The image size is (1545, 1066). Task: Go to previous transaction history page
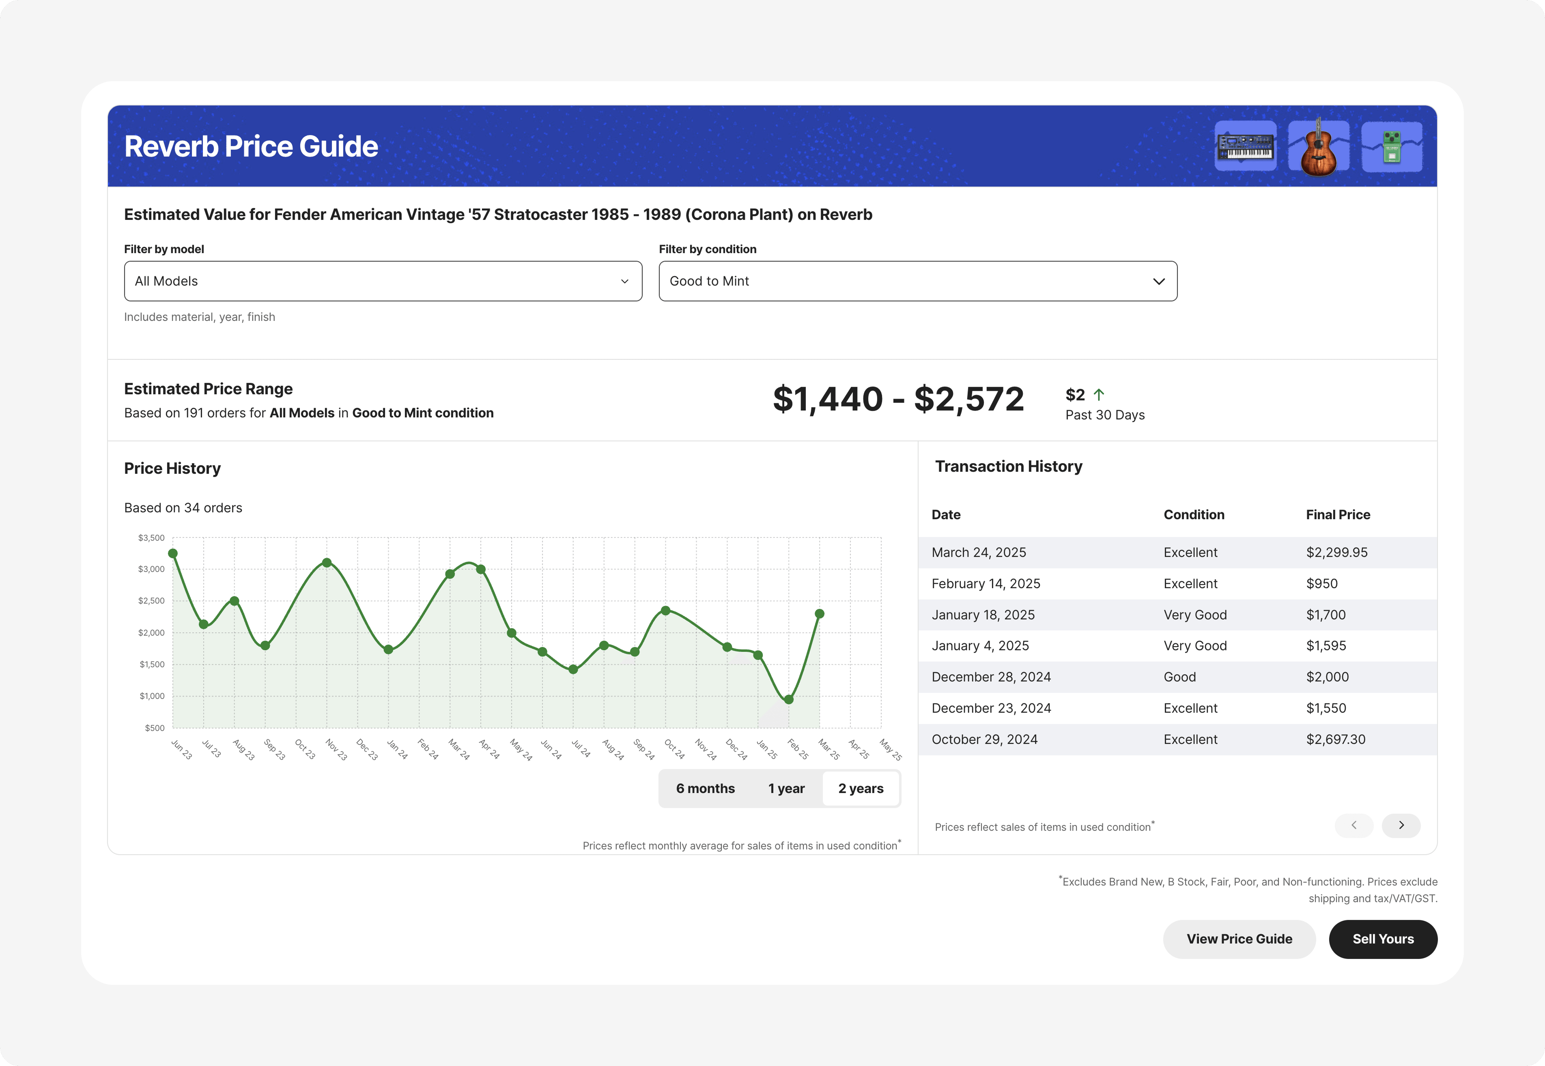(x=1354, y=825)
